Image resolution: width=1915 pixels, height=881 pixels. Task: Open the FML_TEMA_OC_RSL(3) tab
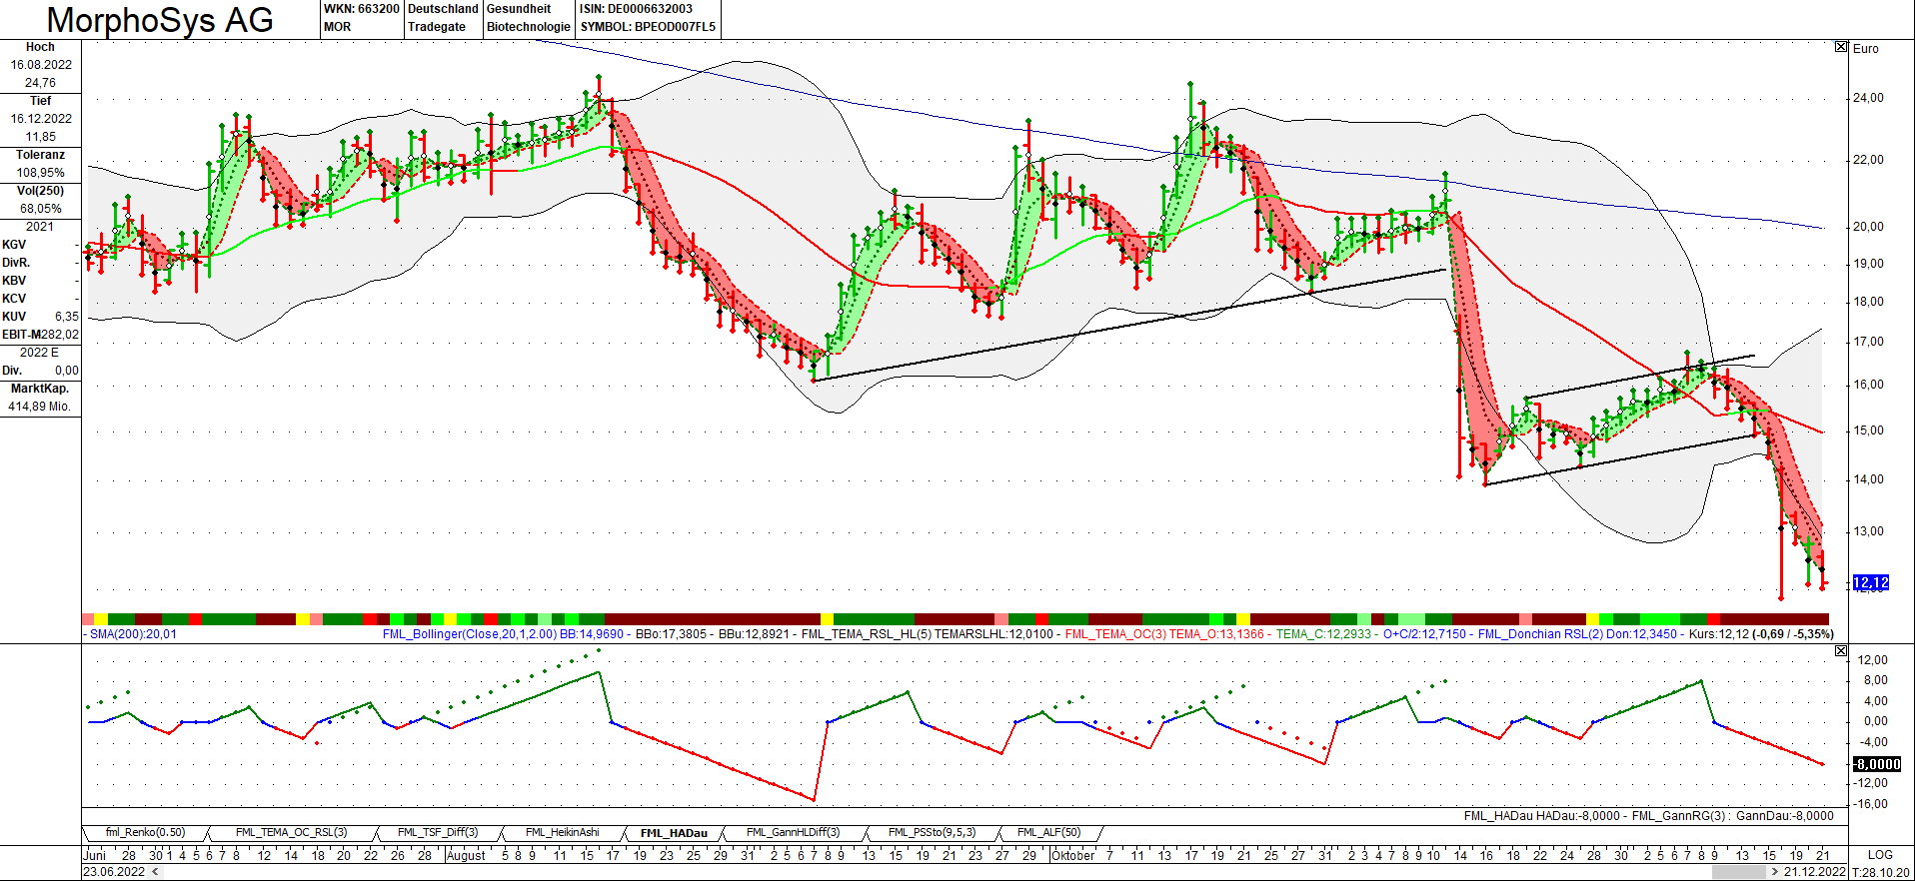[x=292, y=833]
